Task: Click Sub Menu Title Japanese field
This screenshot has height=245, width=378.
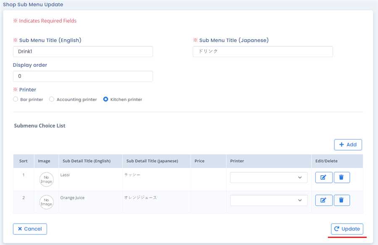Action: (262, 51)
